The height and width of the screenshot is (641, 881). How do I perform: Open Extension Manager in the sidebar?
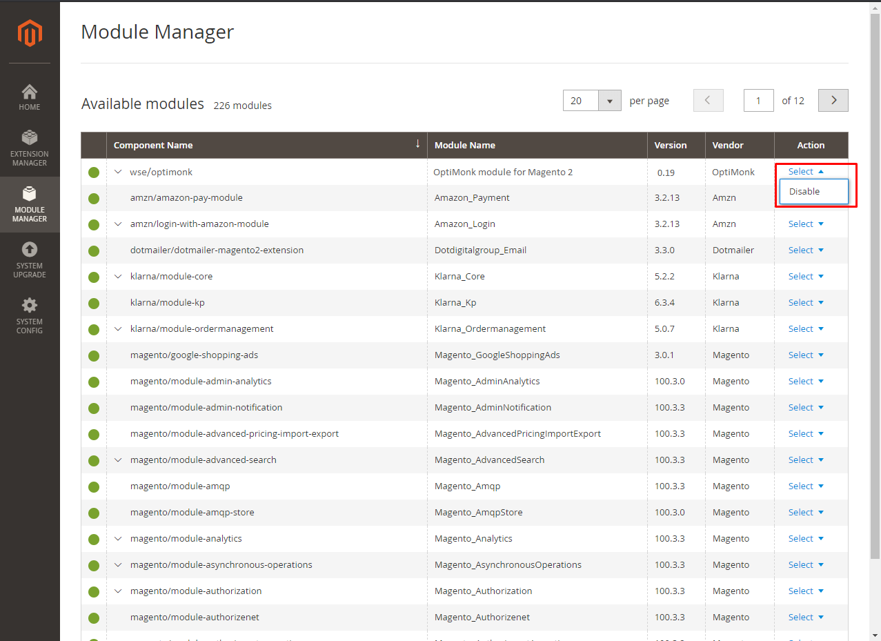pos(30,148)
